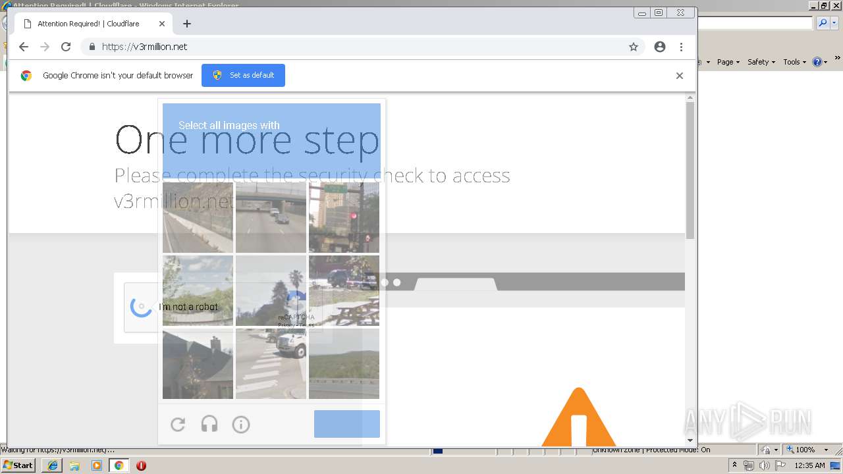Switch to Chrome taskbar button
Screen dimensions: 843x474
[x=119, y=465]
